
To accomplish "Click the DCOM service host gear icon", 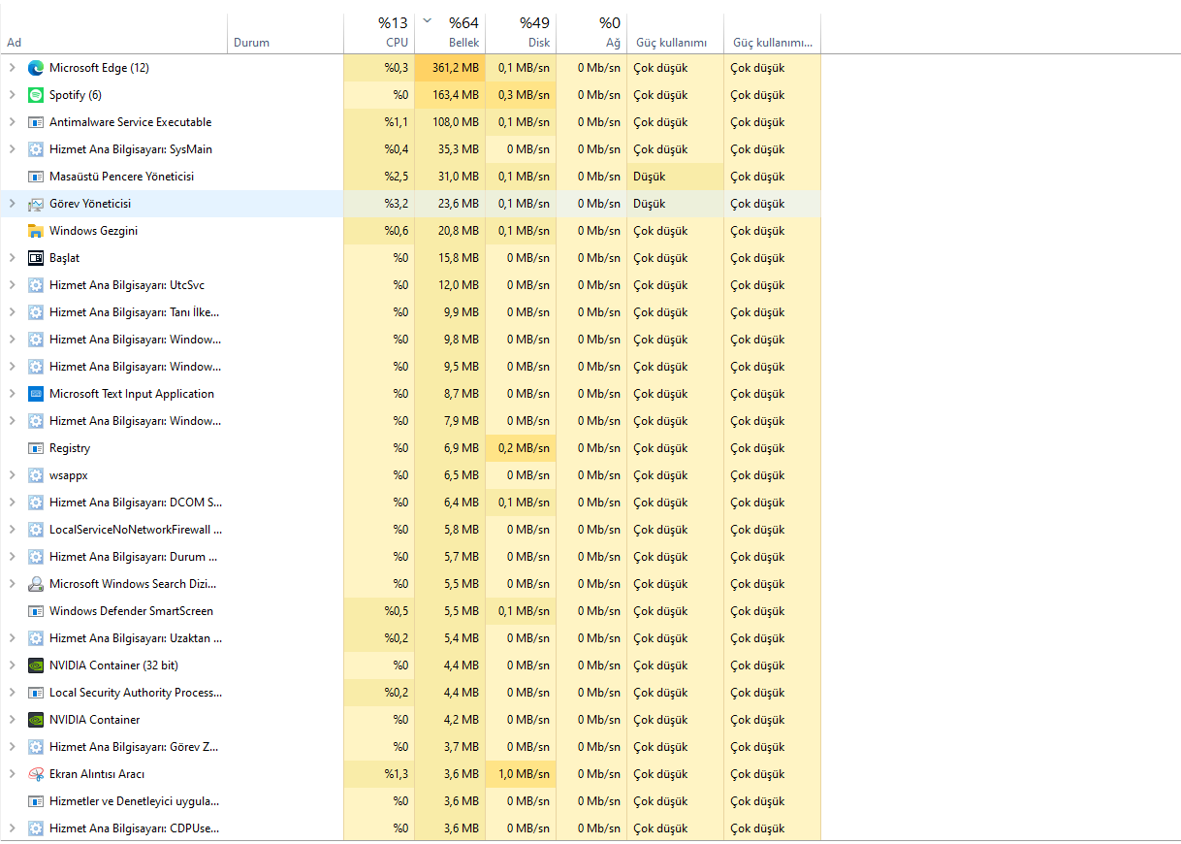I will (x=36, y=503).
